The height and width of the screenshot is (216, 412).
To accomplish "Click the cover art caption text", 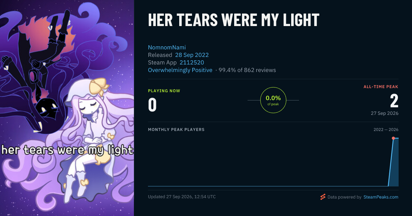I will coord(67,150).
